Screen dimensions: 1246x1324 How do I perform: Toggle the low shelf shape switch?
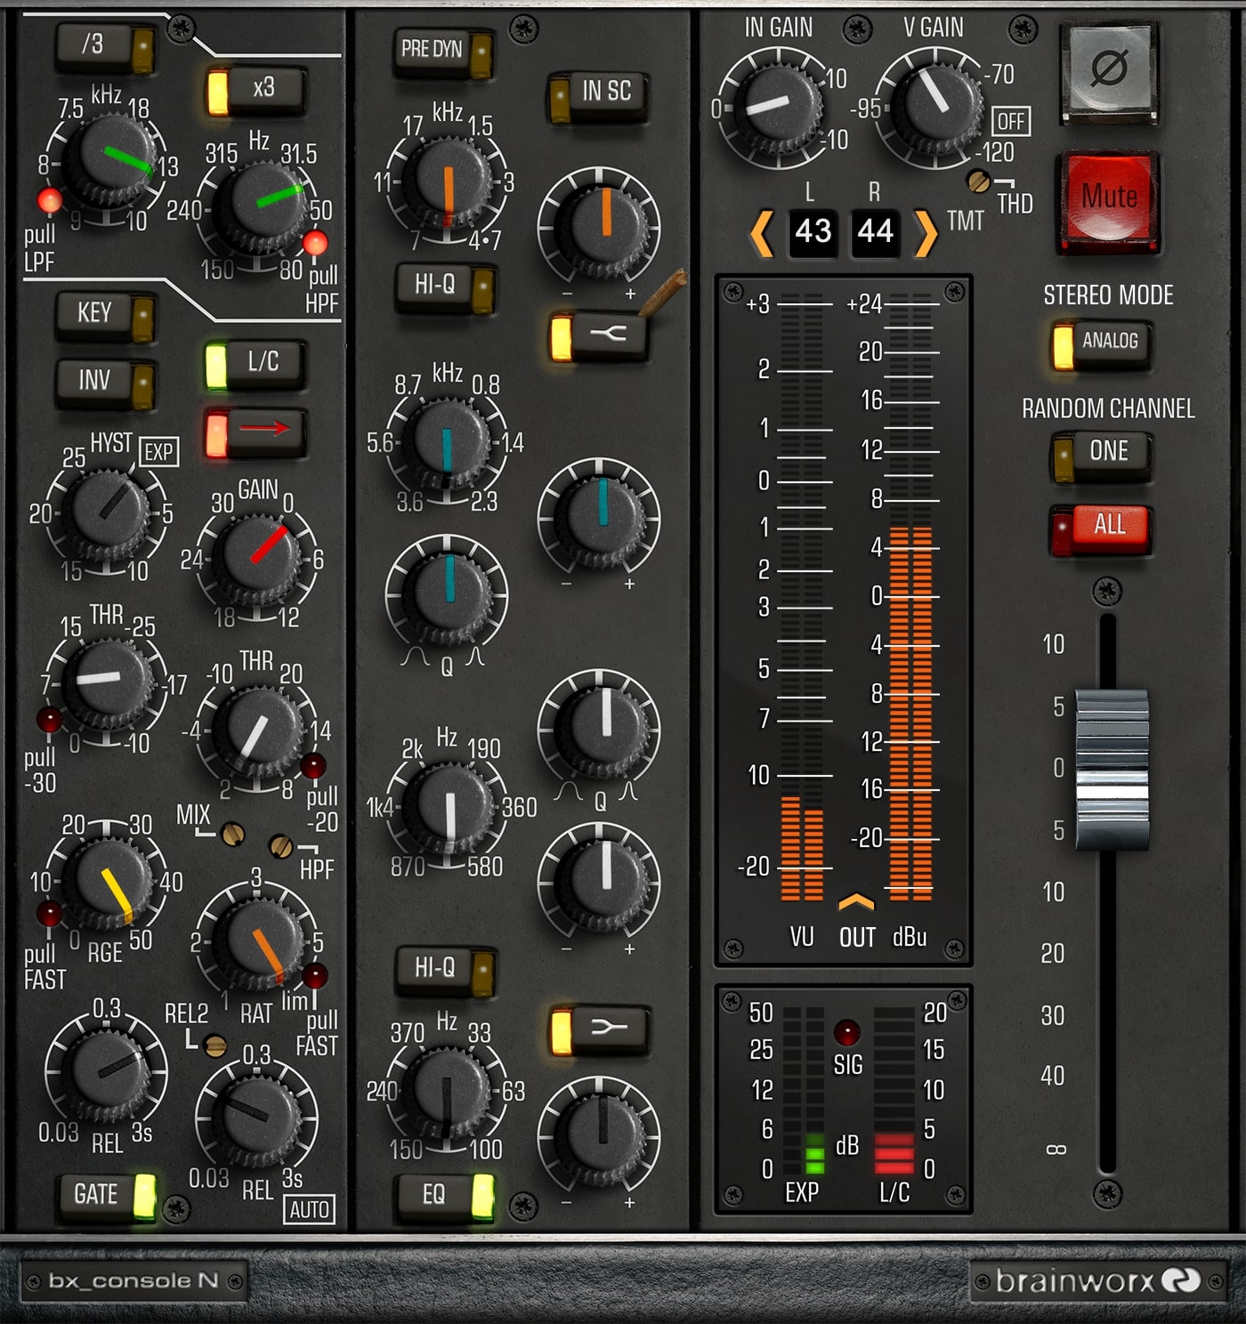[599, 1031]
